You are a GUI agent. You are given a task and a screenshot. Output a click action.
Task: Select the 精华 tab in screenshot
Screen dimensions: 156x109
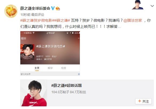coord(50,68)
